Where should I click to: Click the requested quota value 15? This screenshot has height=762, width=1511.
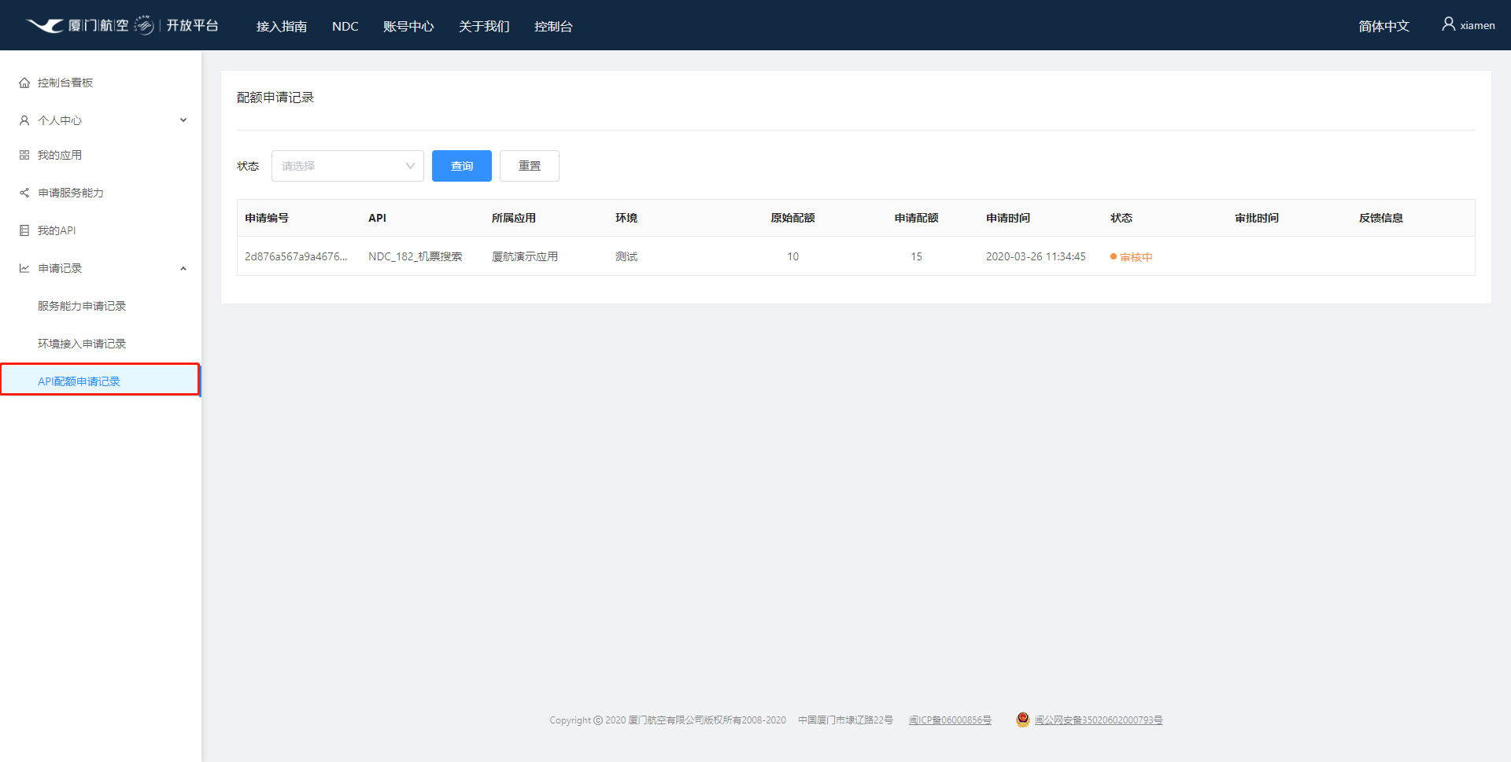pyautogui.click(x=916, y=256)
